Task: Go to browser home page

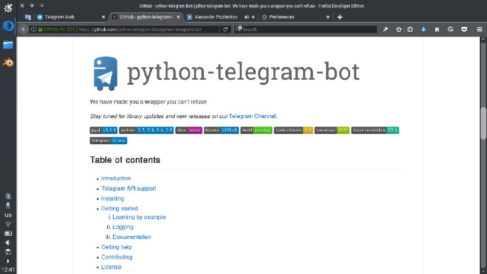Action: coord(437,29)
